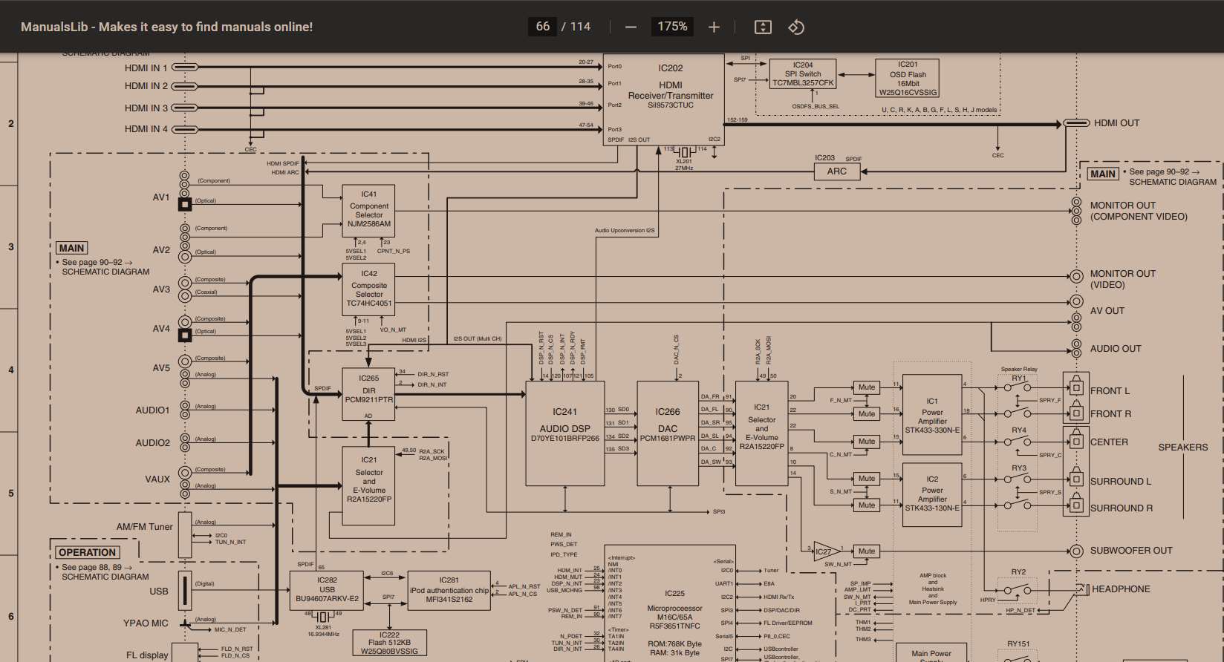
Task: Click the AUDIO1 input label
Action: coord(152,410)
